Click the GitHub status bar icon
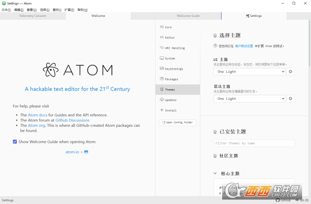Viewport: 311px width, 204px height. point(283,200)
